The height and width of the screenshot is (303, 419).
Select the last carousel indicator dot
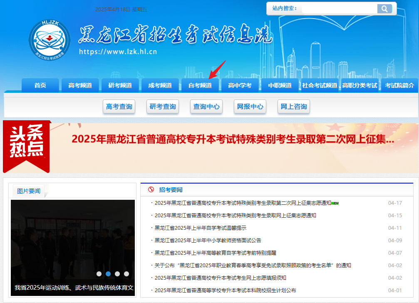click(x=126, y=274)
